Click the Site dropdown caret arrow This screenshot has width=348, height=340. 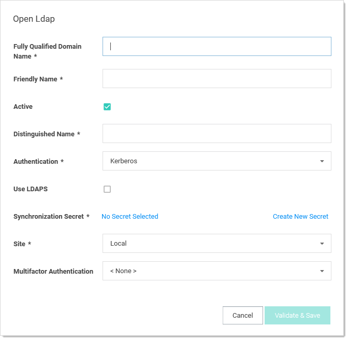(322, 244)
